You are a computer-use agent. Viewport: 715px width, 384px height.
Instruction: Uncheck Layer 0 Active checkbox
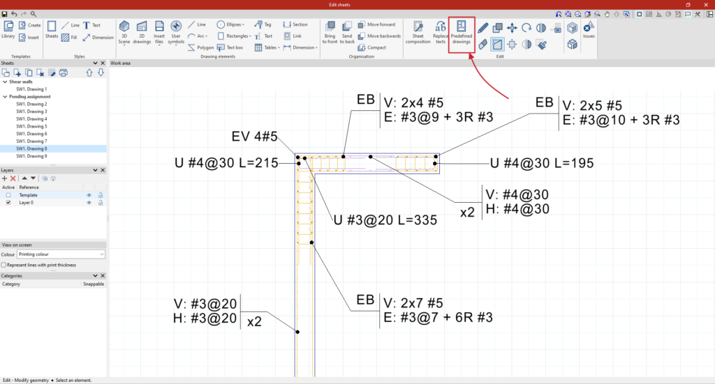click(x=8, y=203)
